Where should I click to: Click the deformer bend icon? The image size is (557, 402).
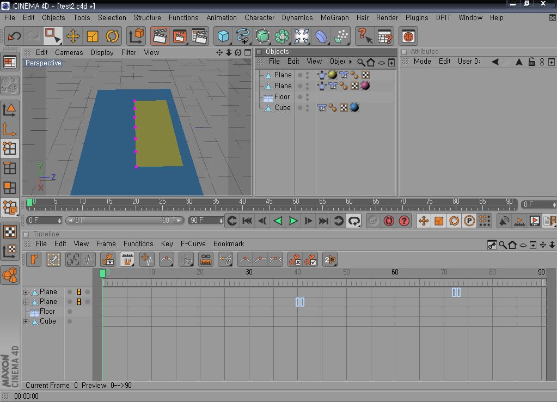point(321,36)
